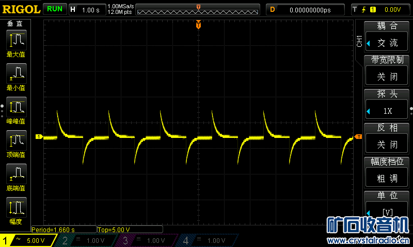Viewport: 413px width, 247px height.
Task: Click the channel 1 ground level marker
Action: 39,136
